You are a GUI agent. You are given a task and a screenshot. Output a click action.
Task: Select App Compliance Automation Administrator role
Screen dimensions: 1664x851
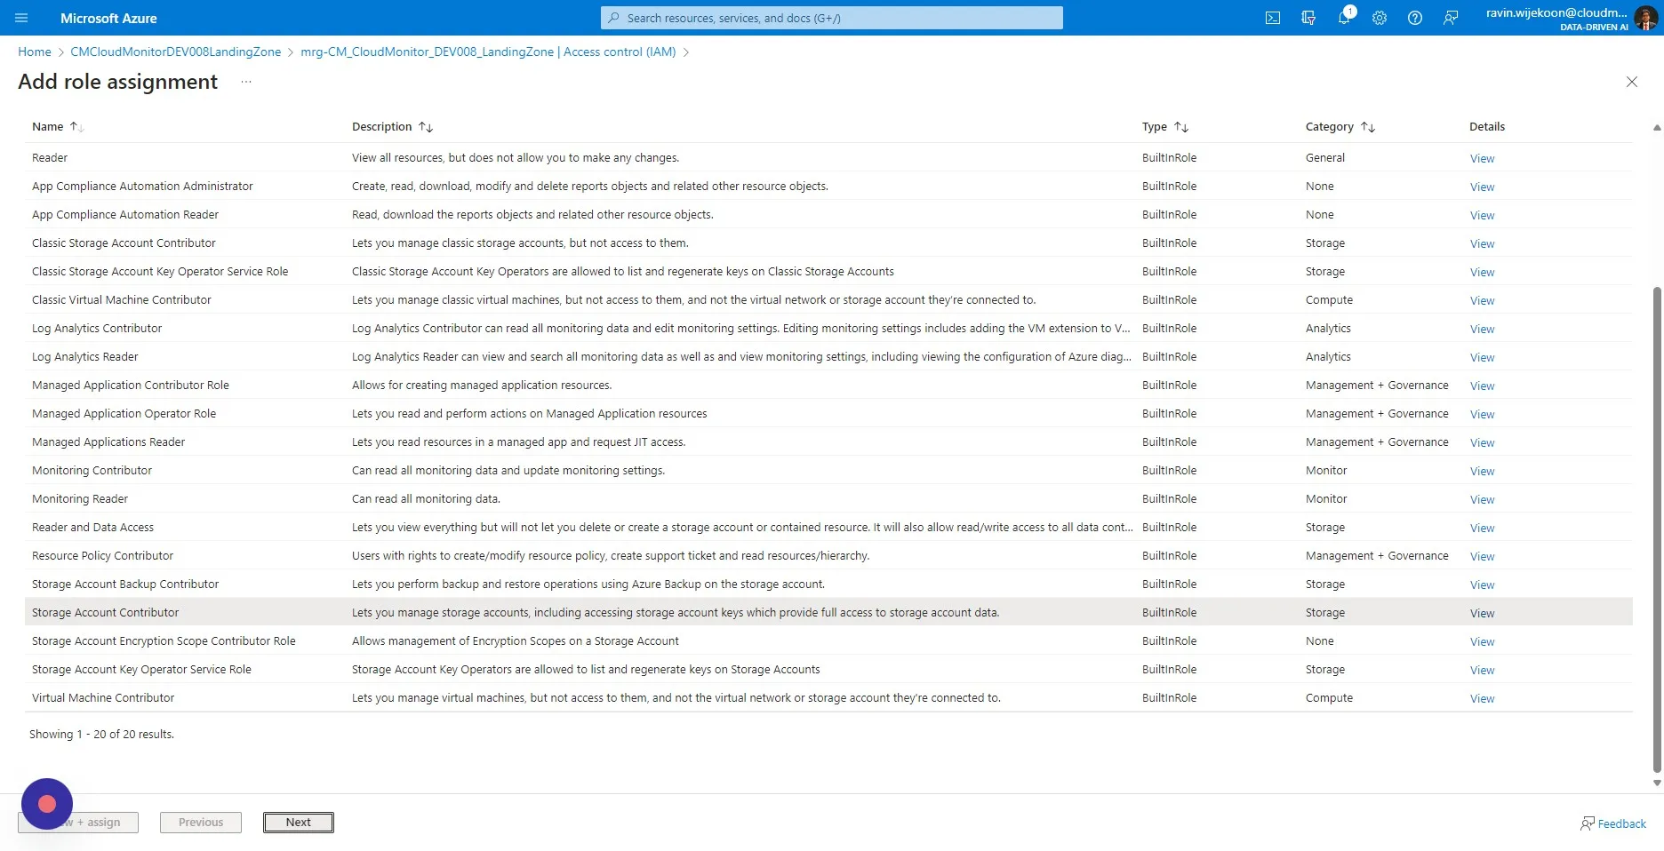828,186
